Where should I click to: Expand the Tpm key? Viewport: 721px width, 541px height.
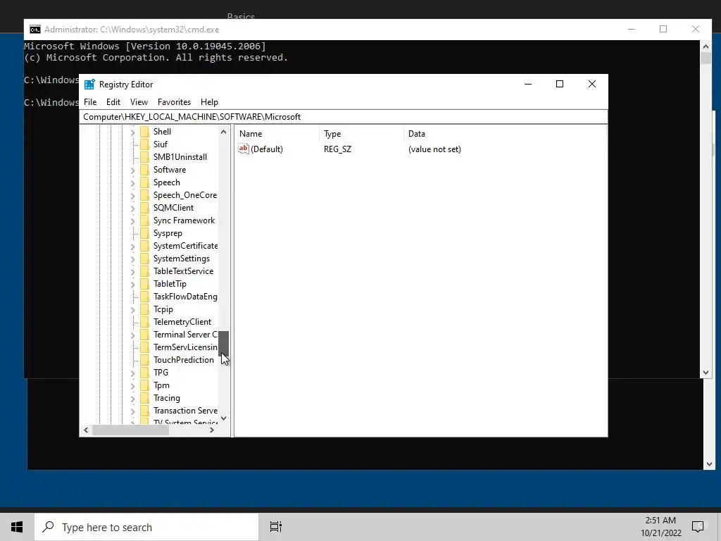click(x=132, y=386)
